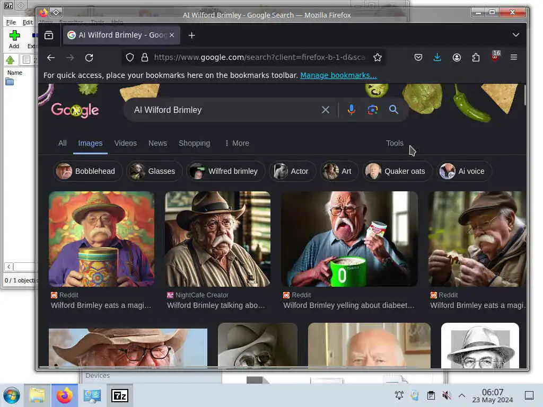
Task: Filter by Glasses chip
Action: pyautogui.click(x=154, y=171)
